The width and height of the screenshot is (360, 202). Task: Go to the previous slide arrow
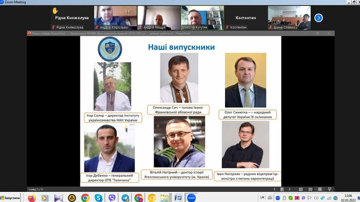tap(275, 189)
